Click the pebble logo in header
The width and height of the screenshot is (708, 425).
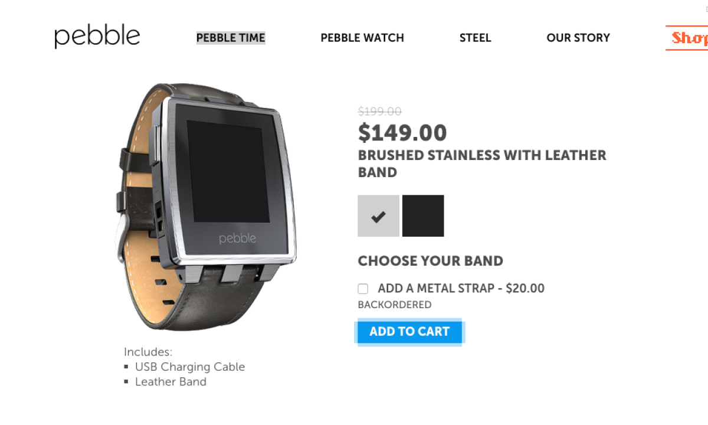pyautogui.click(x=97, y=36)
